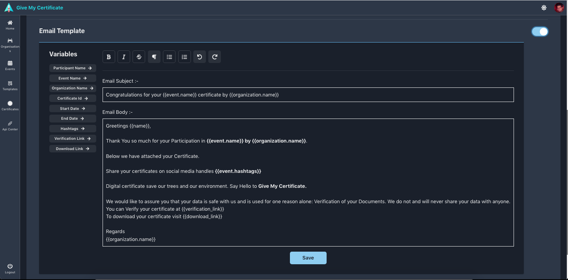The height and width of the screenshot is (280, 568).
Task: Log out using the sidebar Logout option
Action: (x=10, y=268)
